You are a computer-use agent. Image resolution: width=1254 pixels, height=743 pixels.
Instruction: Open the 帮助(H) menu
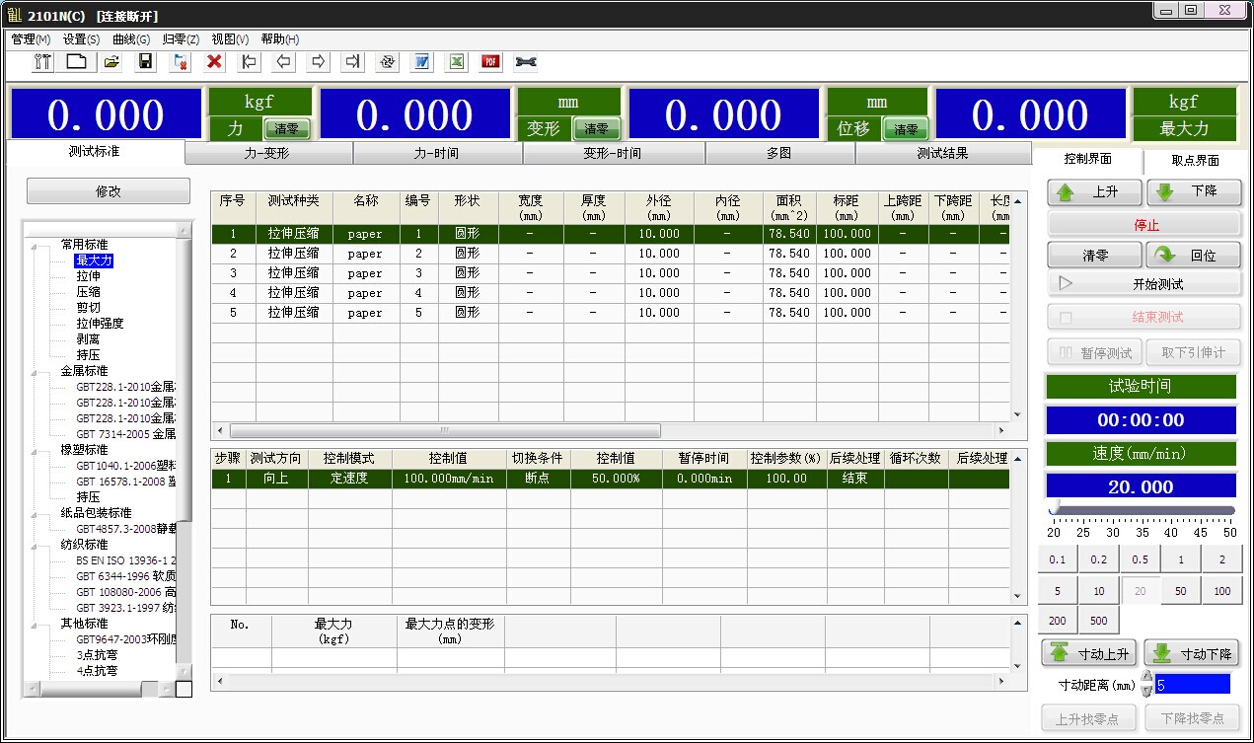click(x=280, y=39)
